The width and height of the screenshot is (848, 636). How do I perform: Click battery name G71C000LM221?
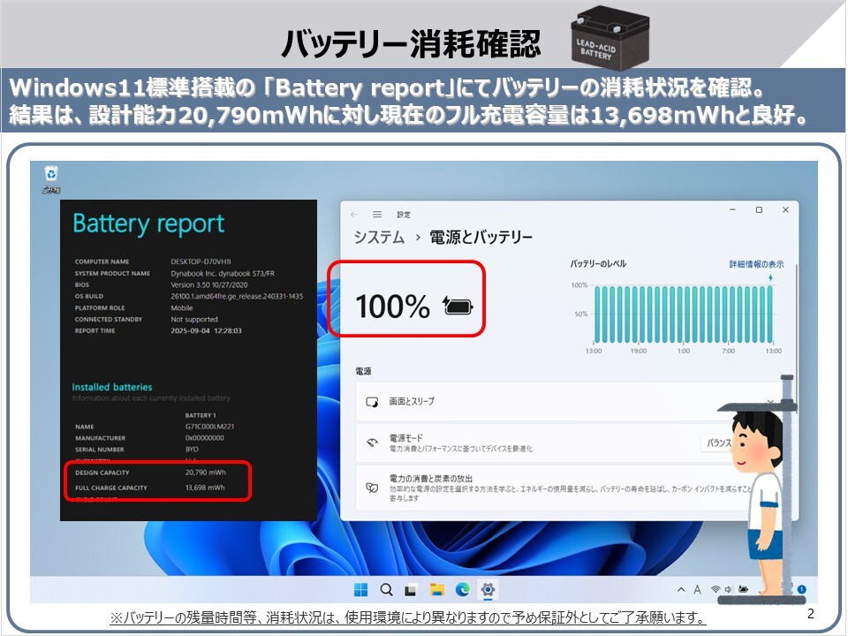[210, 427]
